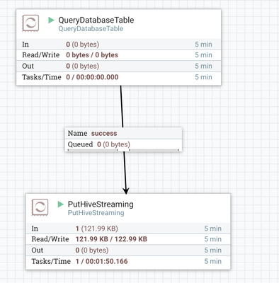Click PutHiveStreaming Tasks/Time 00:01:50.166 row
Viewport: 279px width, 283px height.
click(128, 261)
